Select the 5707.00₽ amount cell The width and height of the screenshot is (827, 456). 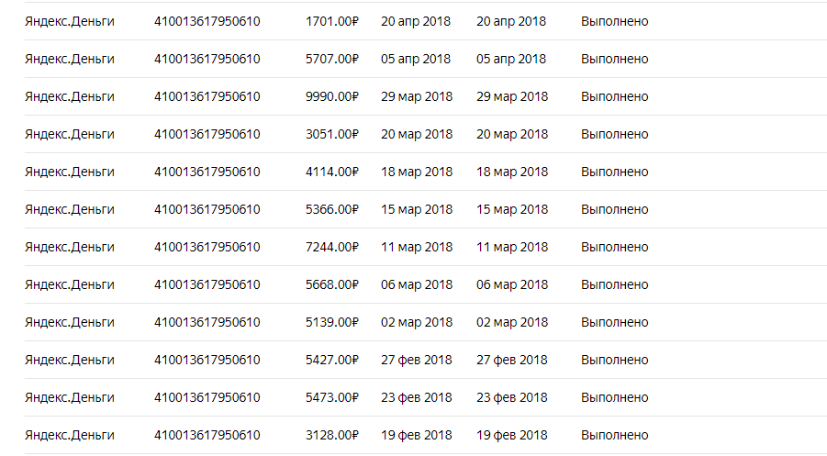pos(331,59)
